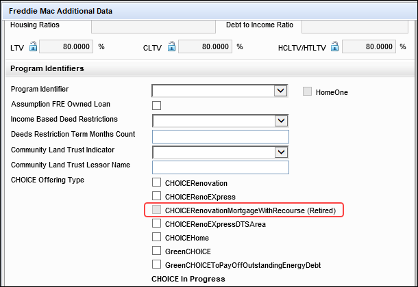Click the Debt to Income Ratio field
Viewport: 418px width, 287px height.
tap(354, 27)
